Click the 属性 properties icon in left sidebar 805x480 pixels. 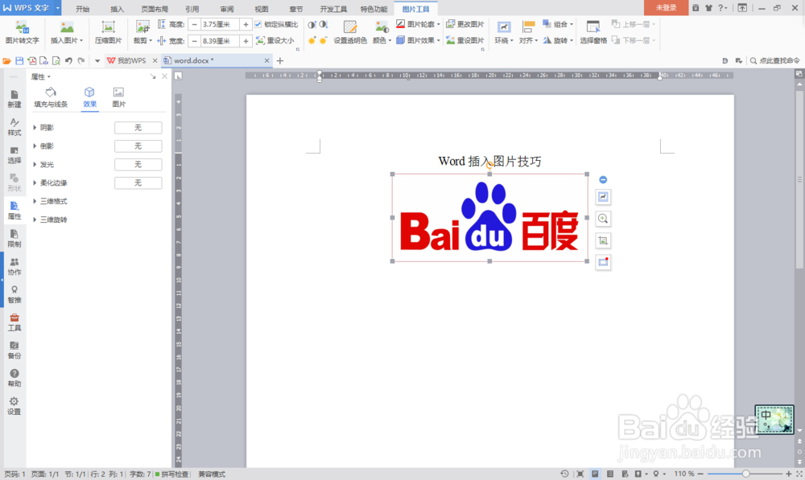point(14,211)
